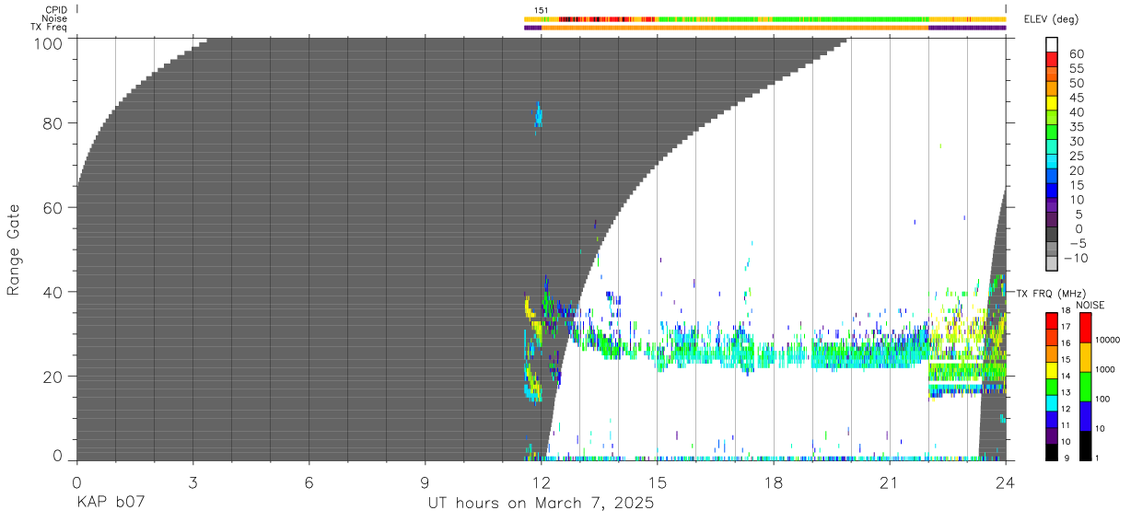Pick the green swatch in the NOISE legend

1085,387
